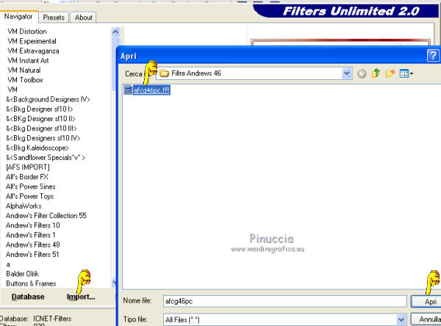This screenshot has height=326, width=441.
Task: Click the Import... button
Action: [x=81, y=297]
